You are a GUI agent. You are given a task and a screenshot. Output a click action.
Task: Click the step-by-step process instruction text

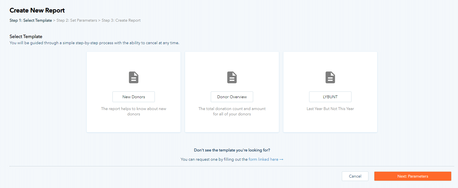pos(94,43)
